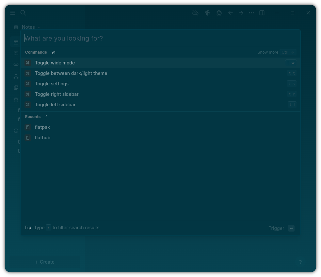Go forward with the right arrow
The image size is (321, 277).
(x=241, y=13)
